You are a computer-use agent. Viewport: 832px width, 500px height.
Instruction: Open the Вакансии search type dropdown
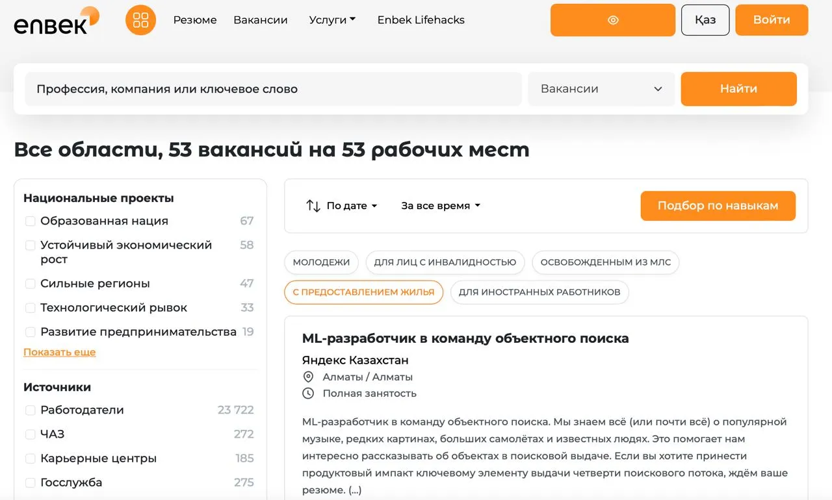tap(601, 89)
